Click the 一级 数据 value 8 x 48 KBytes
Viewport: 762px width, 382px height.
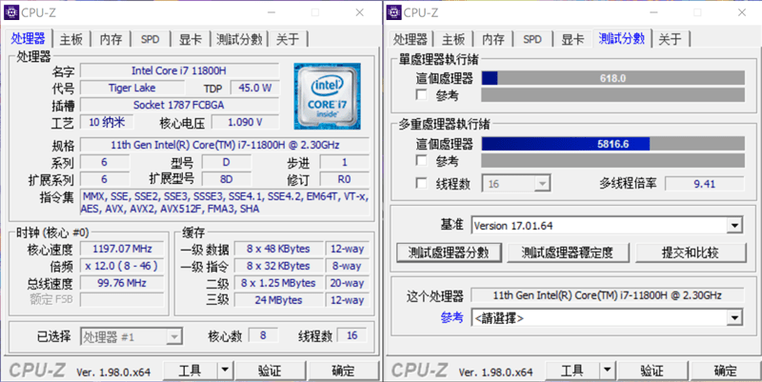tap(278, 249)
